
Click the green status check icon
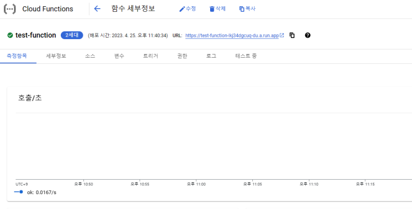pyautogui.click(x=10, y=36)
